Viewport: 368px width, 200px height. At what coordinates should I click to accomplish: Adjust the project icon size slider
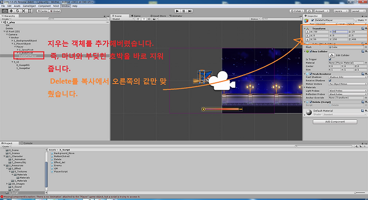pos(359,193)
